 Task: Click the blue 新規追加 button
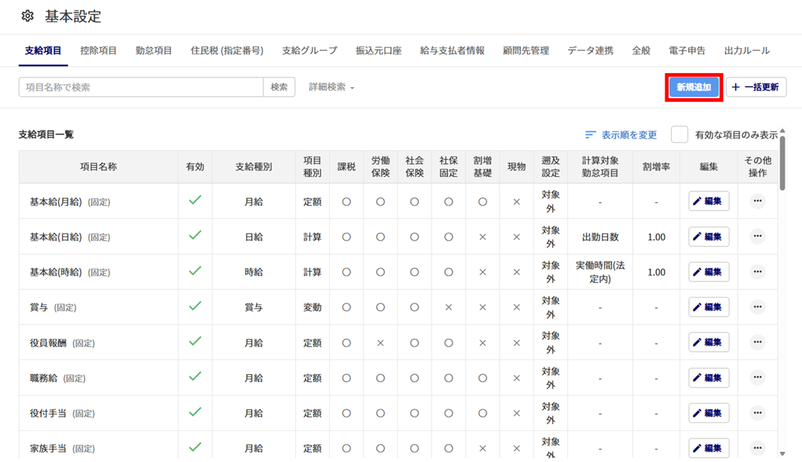694,87
